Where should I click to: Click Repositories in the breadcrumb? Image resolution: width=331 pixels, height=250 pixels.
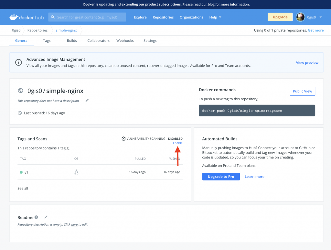37,30
